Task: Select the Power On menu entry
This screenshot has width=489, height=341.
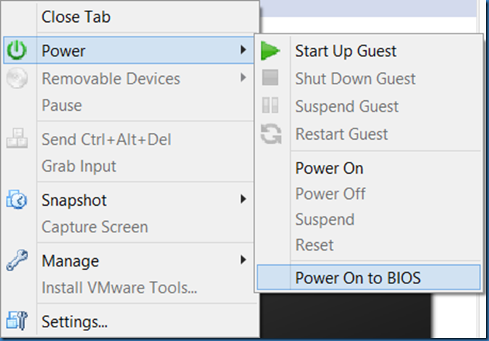Action: tap(329, 168)
